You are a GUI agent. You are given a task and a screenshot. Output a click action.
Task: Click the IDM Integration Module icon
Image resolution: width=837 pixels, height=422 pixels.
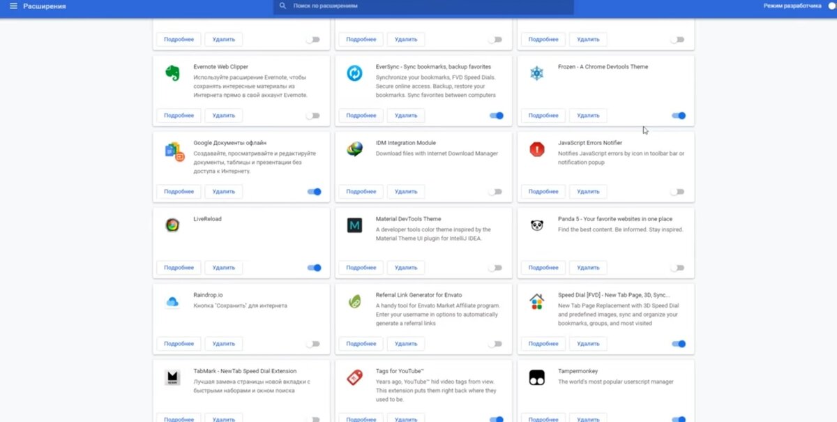coord(354,149)
